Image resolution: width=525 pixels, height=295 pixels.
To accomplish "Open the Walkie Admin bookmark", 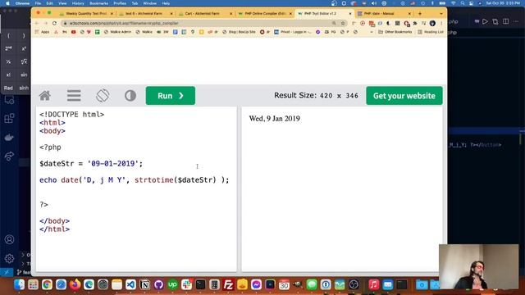I will click(x=118, y=32).
